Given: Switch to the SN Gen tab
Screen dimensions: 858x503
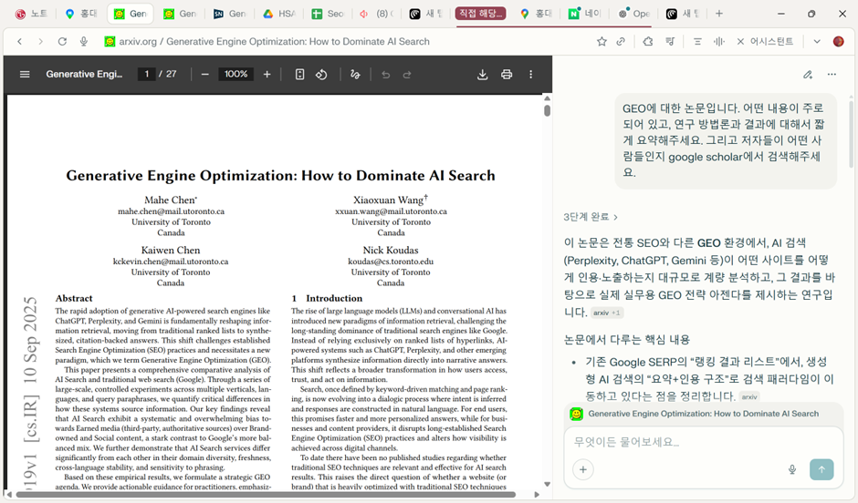Looking at the screenshot, I should click(x=230, y=14).
